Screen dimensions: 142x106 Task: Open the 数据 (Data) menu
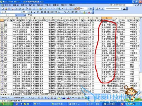pos(56,5)
